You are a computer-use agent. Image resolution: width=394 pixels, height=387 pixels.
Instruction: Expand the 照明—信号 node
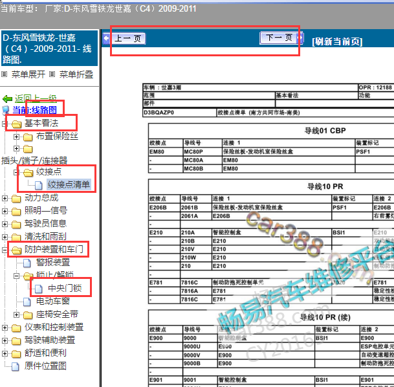click(5, 211)
